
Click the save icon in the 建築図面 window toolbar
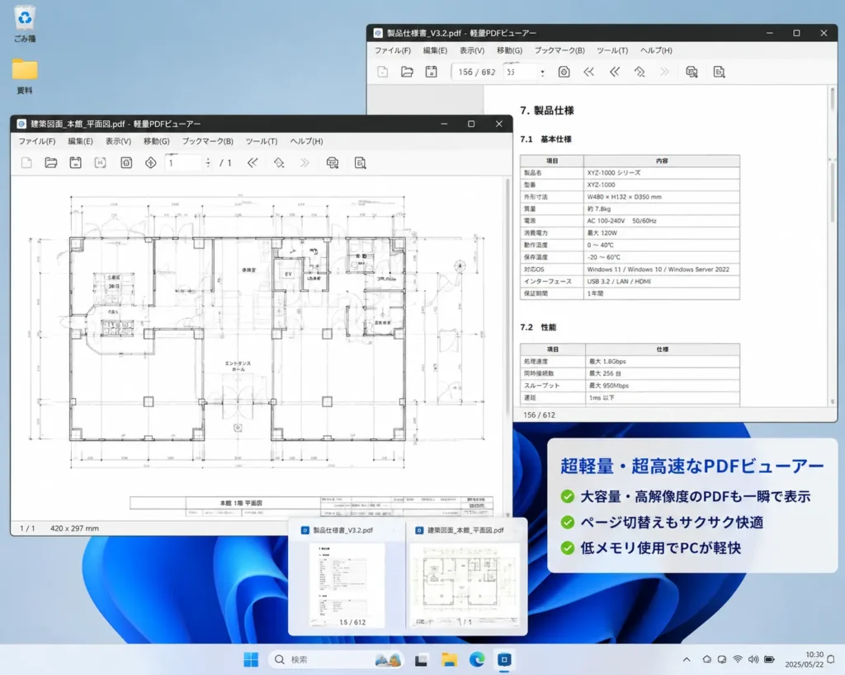coord(75,162)
